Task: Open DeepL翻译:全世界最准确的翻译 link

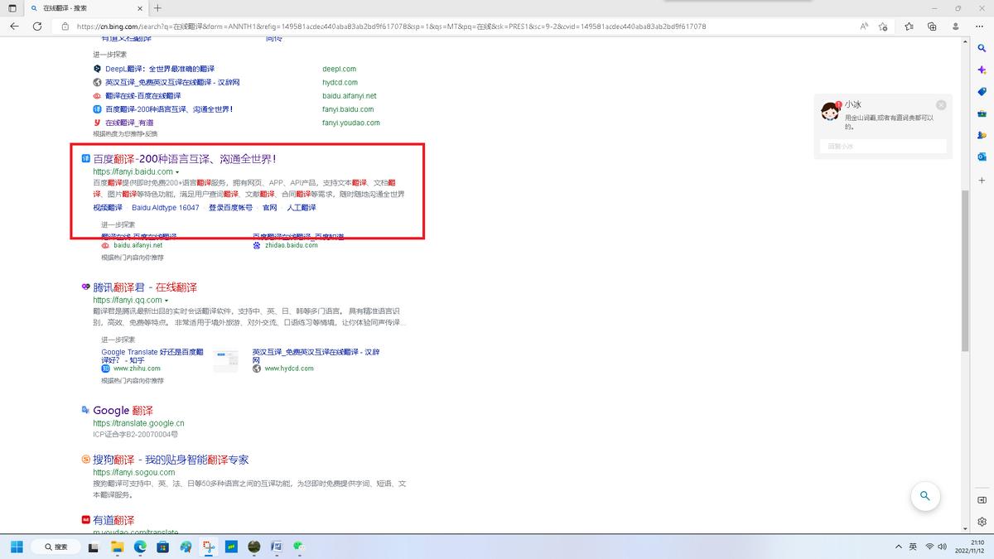Action: coord(160,69)
